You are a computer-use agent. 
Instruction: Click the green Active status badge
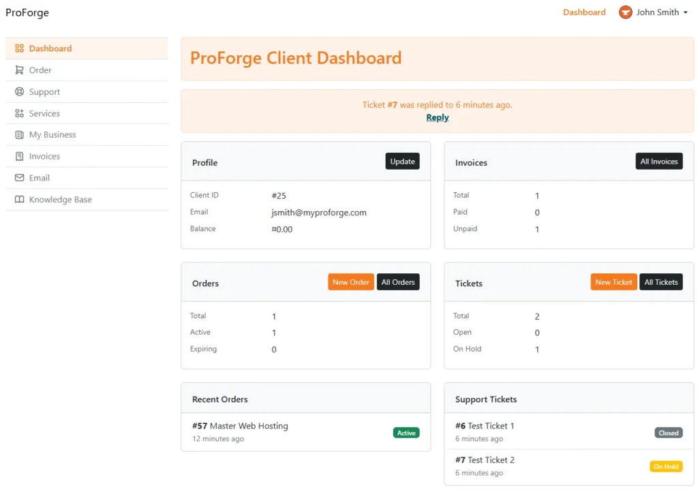tap(406, 433)
